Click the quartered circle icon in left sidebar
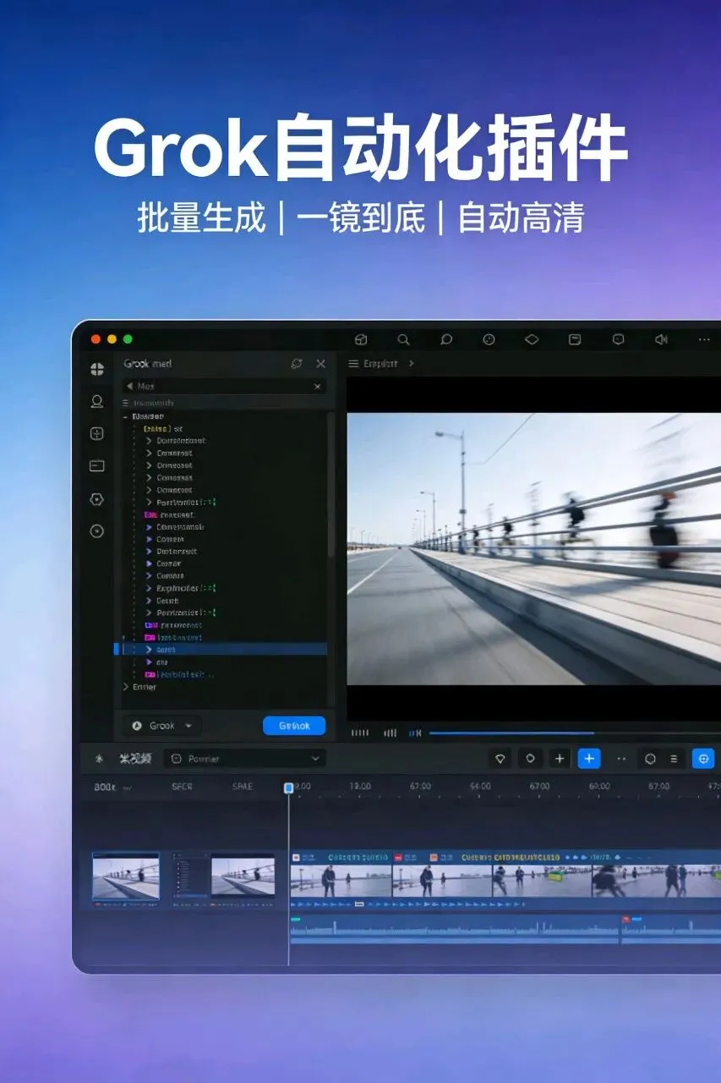This screenshot has height=1083, width=721. pos(97,369)
